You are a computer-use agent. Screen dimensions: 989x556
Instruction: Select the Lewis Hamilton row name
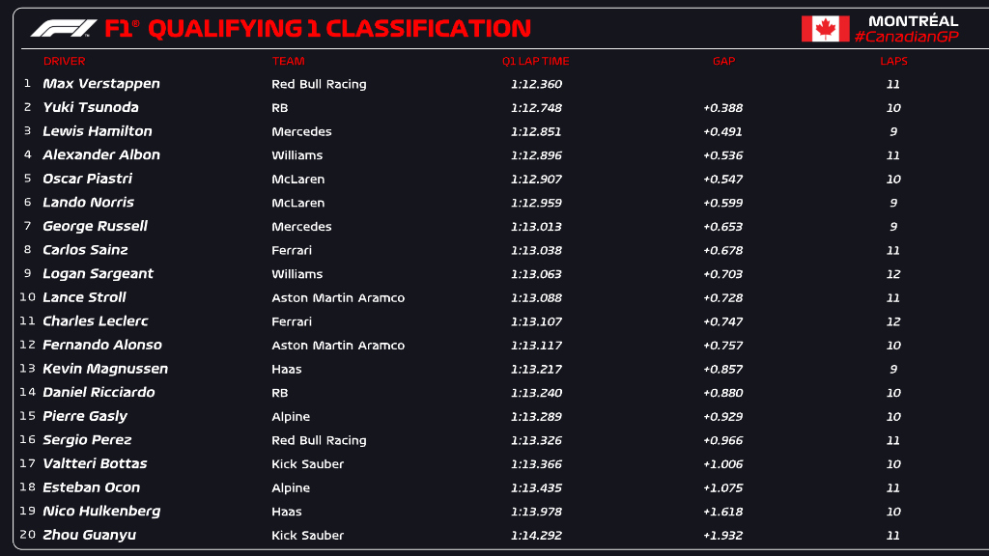98,131
